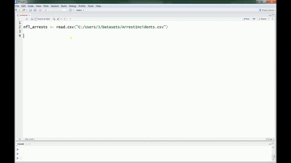Click the console scrollbar down arrow
The image size is (291, 163).
(x=273, y=160)
